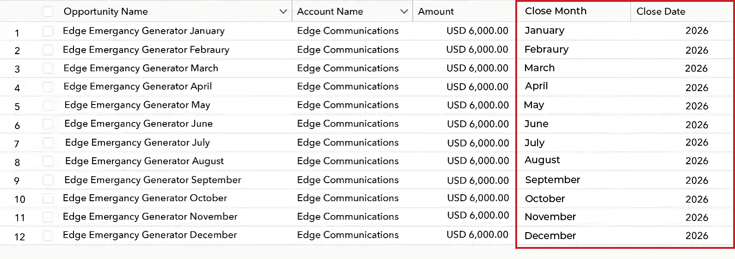Image resolution: width=735 pixels, height=259 pixels.
Task: Expand the Account Name column chevron menu
Action: [x=404, y=12]
